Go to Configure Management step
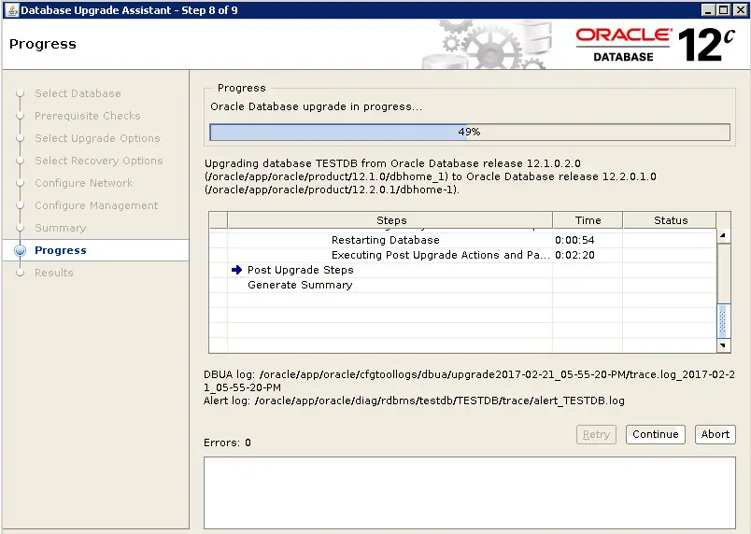The height and width of the screenshot is (534, 751). 96,205
